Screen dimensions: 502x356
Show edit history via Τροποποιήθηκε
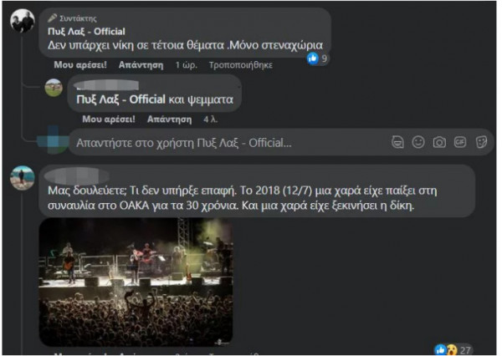(241, 65)
